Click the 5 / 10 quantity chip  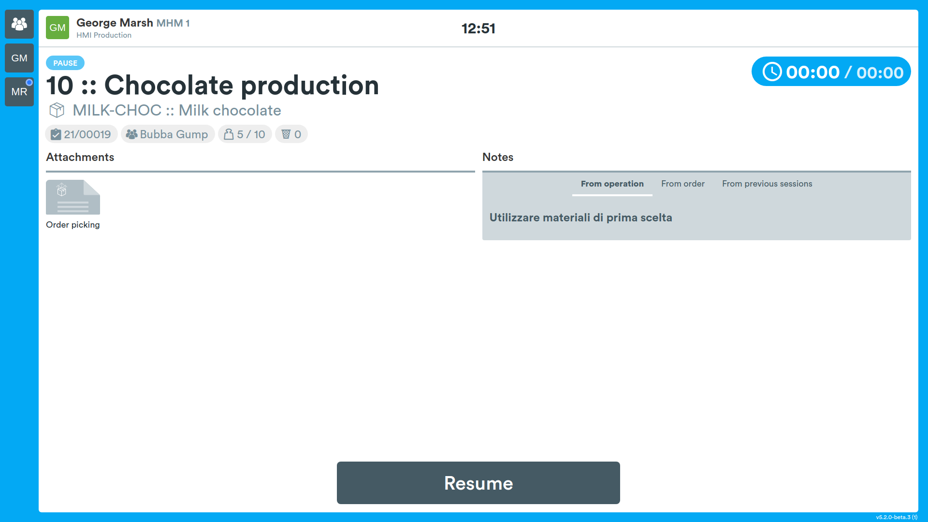click(245, 134)
